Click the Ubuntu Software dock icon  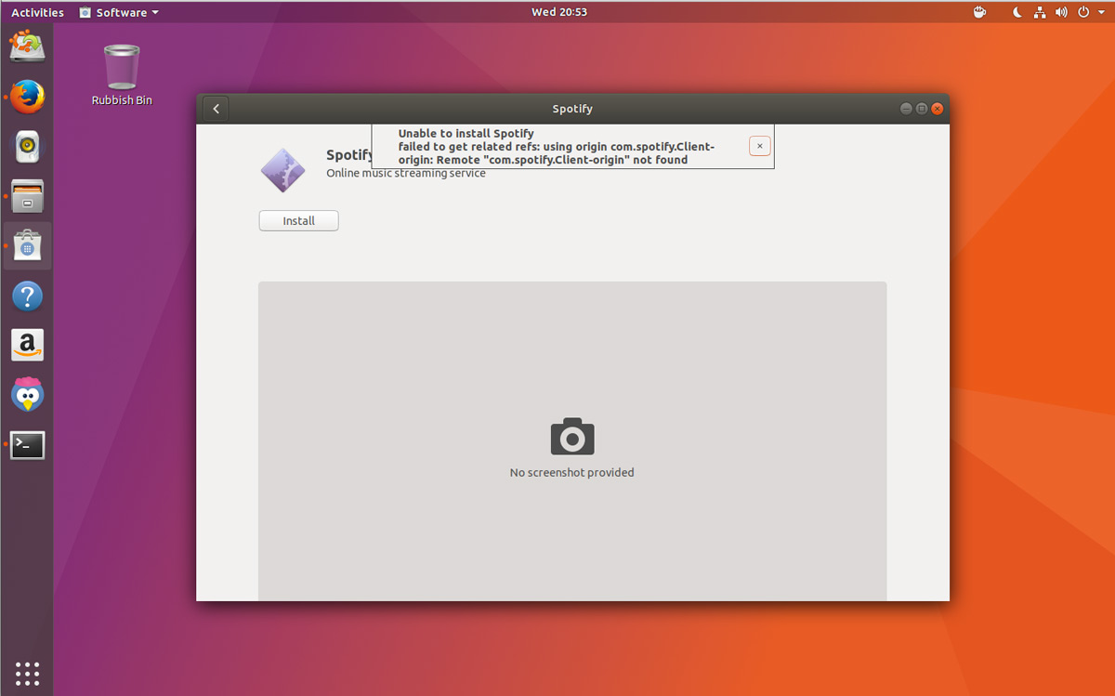(x=27, y=246)
